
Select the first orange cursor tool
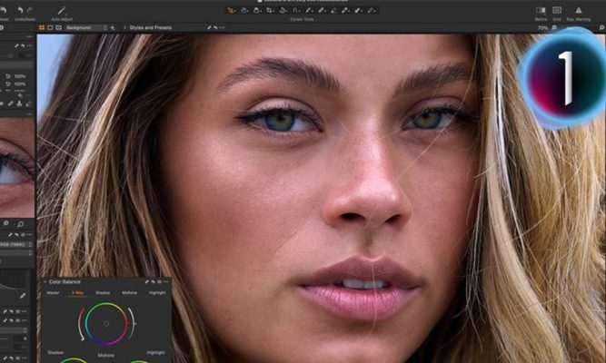(x=230, y=10)
